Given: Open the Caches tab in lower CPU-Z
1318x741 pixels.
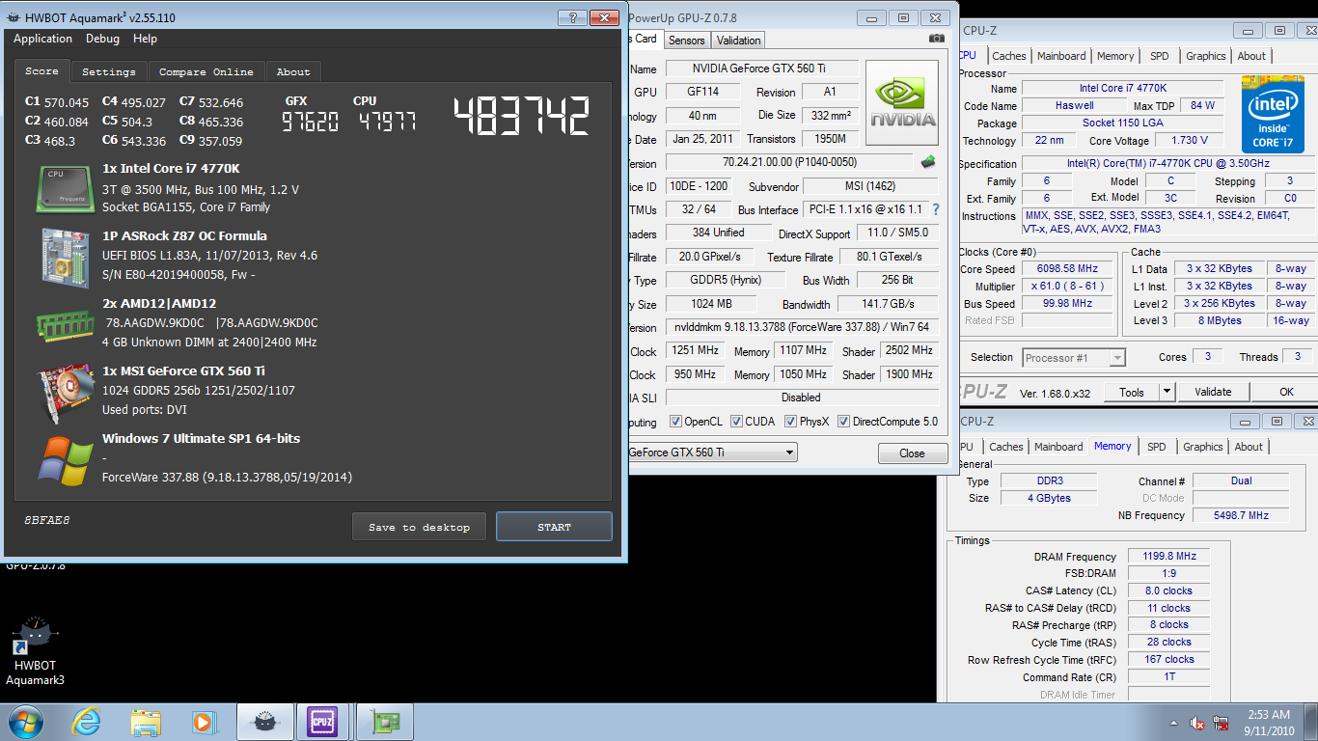Looking at the screenshot, I should coord(1006,447).
